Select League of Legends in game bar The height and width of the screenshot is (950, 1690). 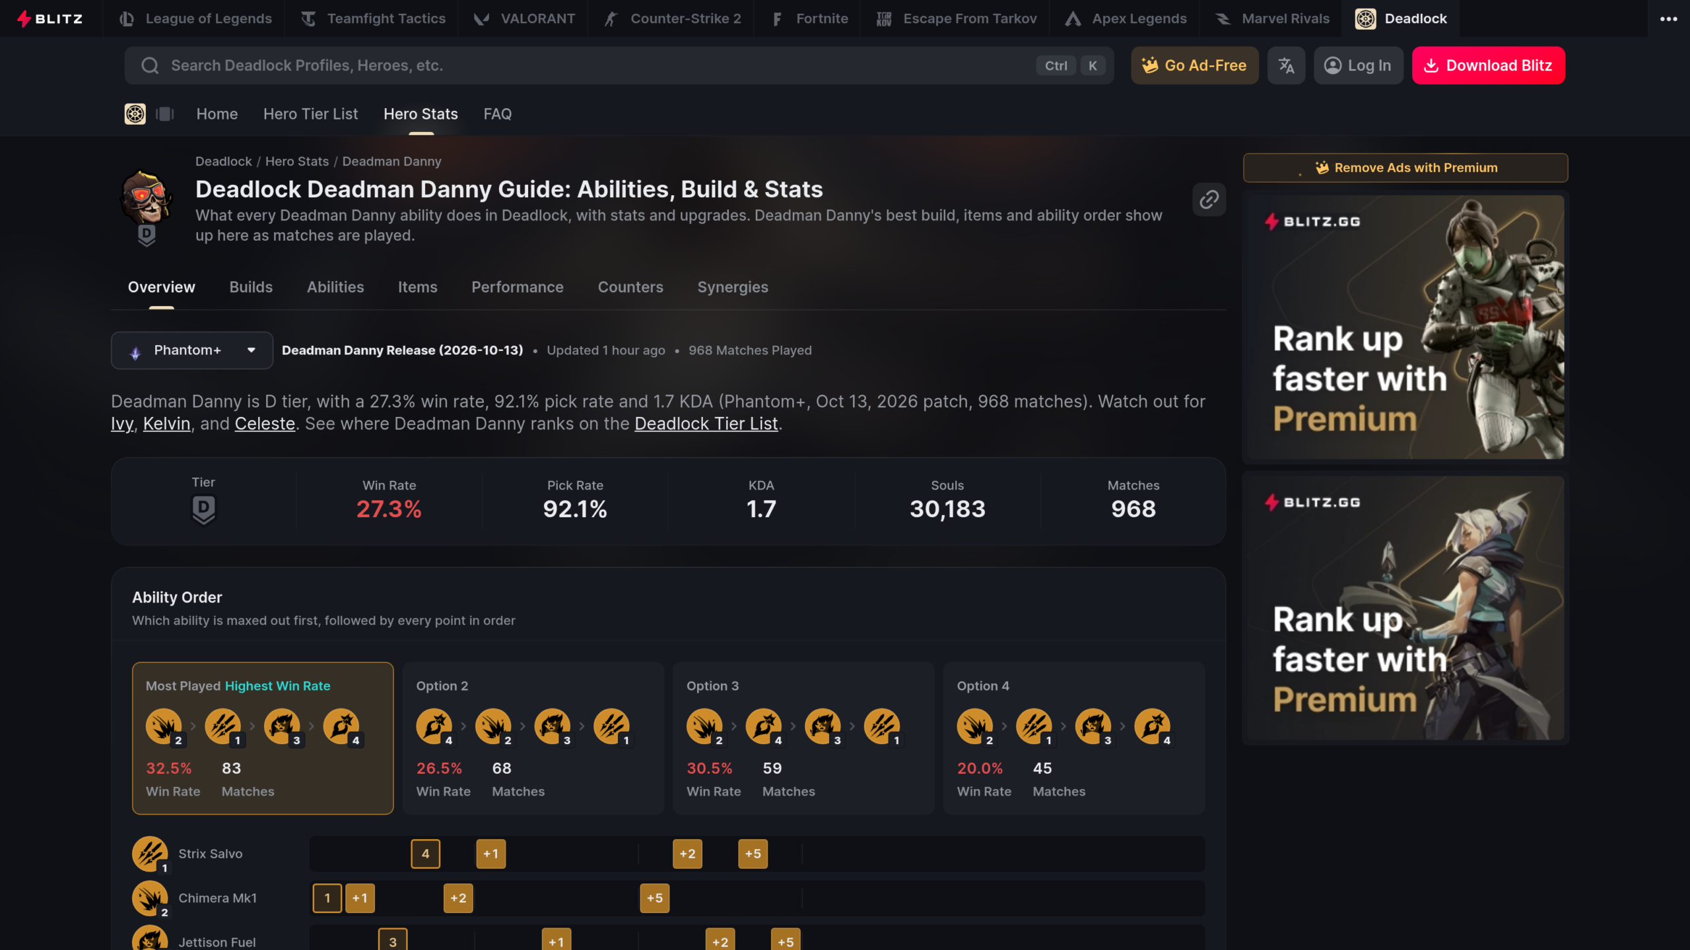[195, 18]
